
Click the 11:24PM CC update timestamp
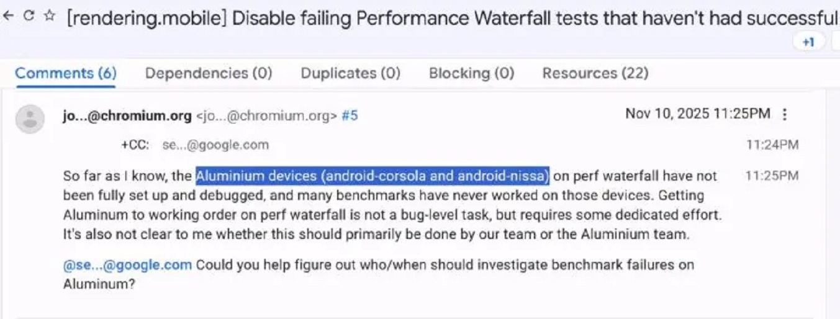click(x=772, y=145)
